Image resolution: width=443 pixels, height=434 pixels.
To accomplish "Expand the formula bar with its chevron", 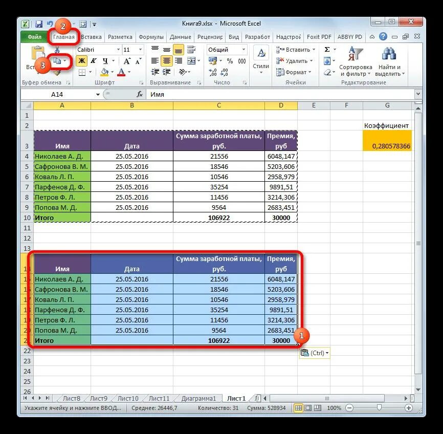I will pos(418,94).
